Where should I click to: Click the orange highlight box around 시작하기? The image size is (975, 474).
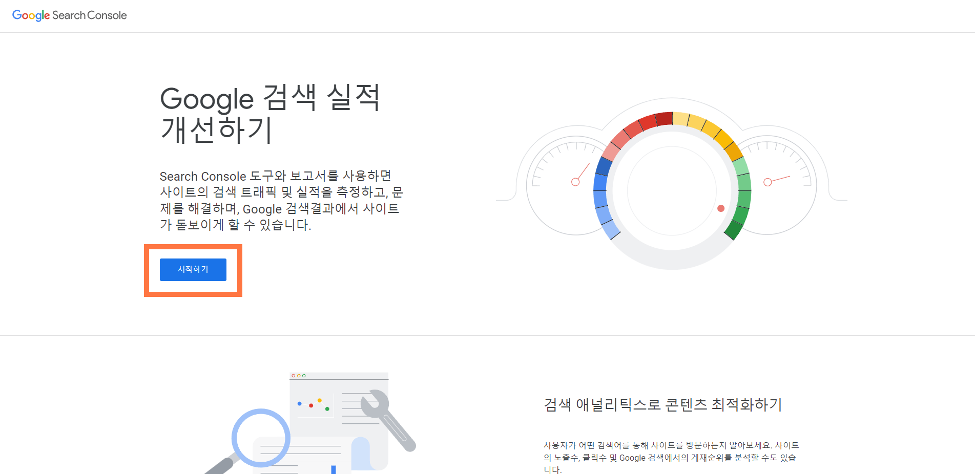point(193,270)
